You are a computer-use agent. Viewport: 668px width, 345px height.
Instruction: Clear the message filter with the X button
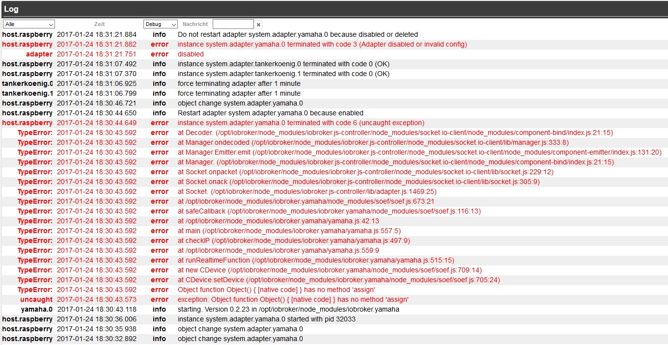259,25
